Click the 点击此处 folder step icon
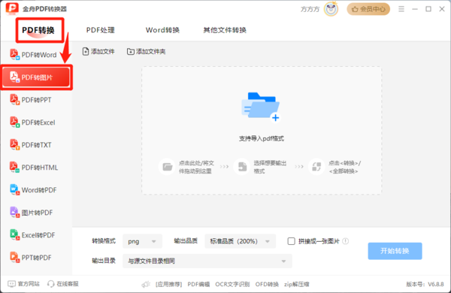Image resolution: width=451 pixels, height=293 pixels. pyautogui.click(x=167, y=167)
